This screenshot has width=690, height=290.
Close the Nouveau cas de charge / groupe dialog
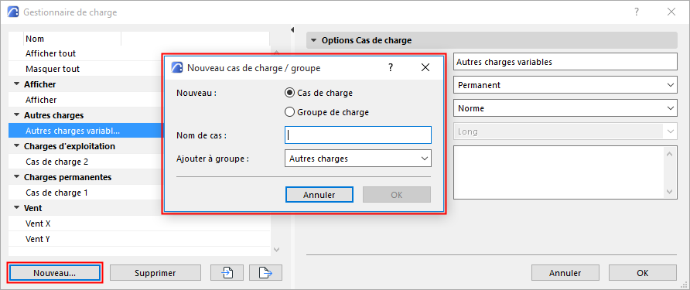point(425,67)
